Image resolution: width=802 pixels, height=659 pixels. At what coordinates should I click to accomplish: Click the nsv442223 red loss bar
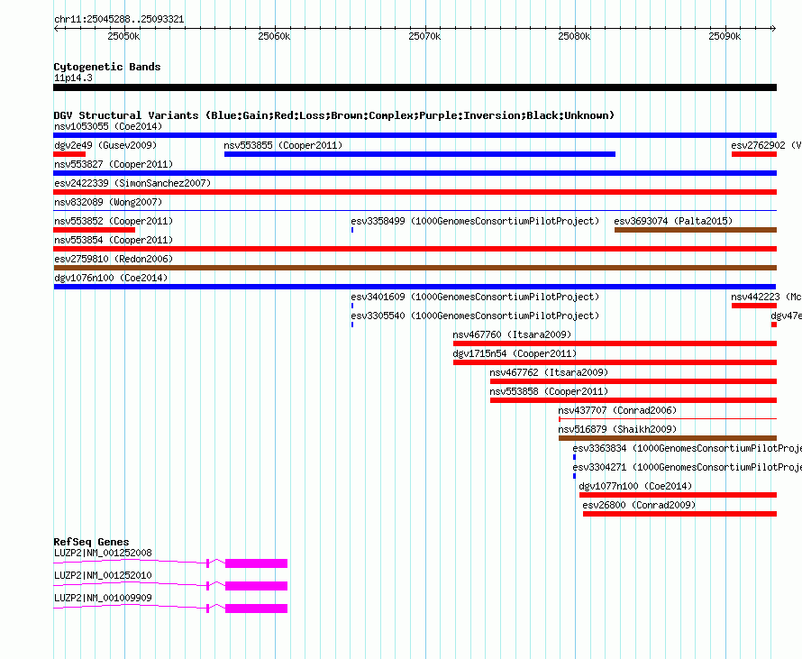[754, 306]
